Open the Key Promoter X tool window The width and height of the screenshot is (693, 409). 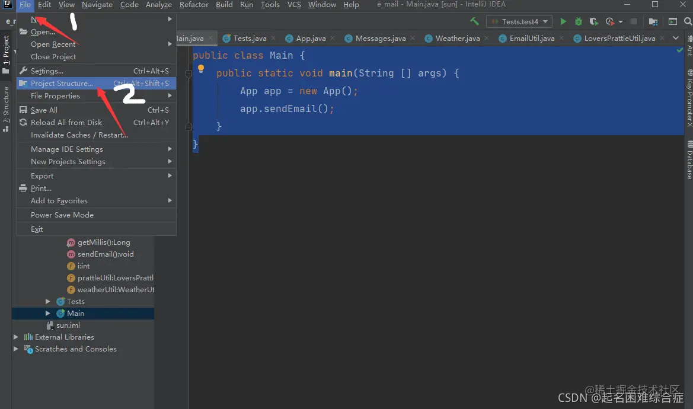click(689, 98)
